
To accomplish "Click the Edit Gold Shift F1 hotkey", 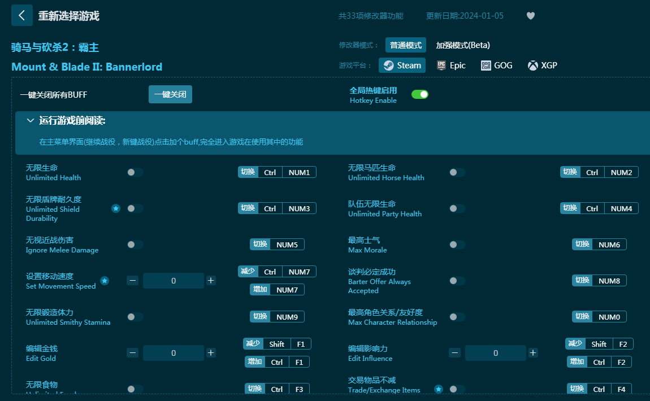I will 278,345.
